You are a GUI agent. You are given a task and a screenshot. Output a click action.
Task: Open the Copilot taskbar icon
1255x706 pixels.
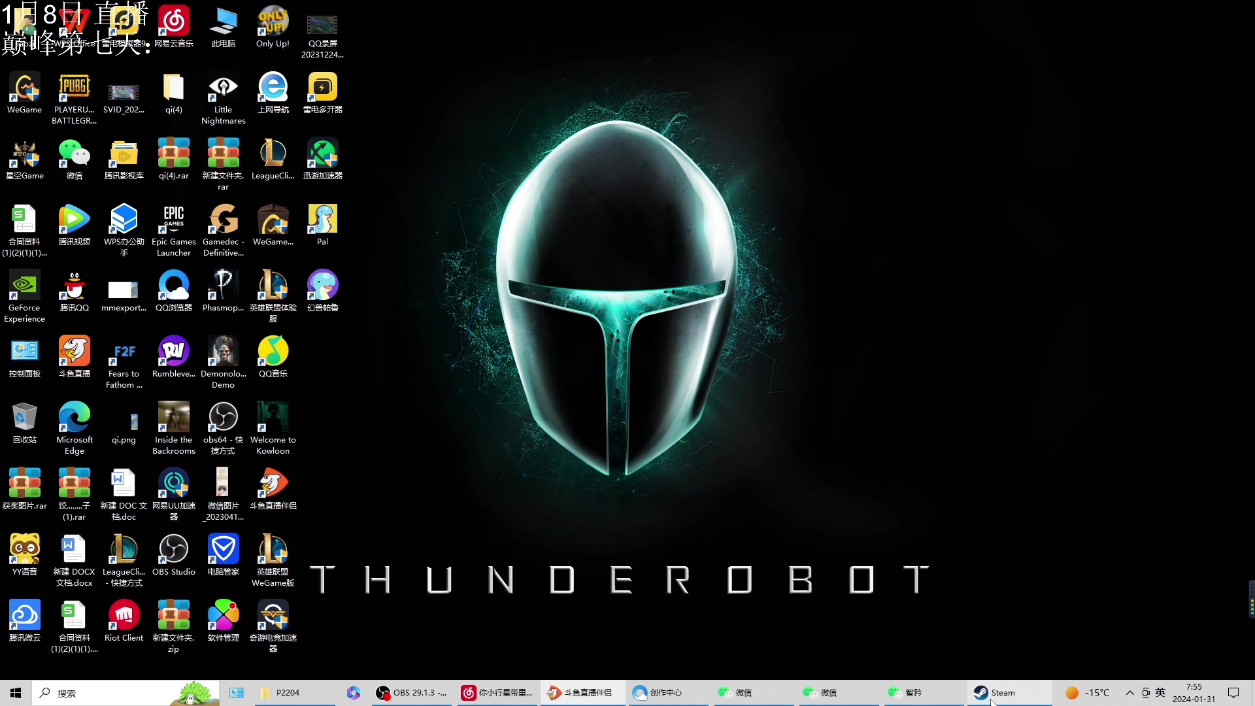[x=354, y=693]
